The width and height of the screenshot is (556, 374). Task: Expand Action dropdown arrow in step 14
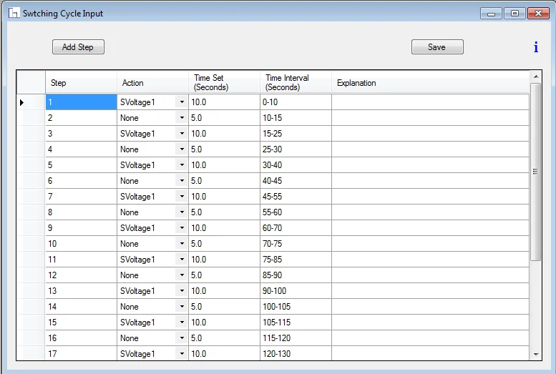click(x=182, y=307)
